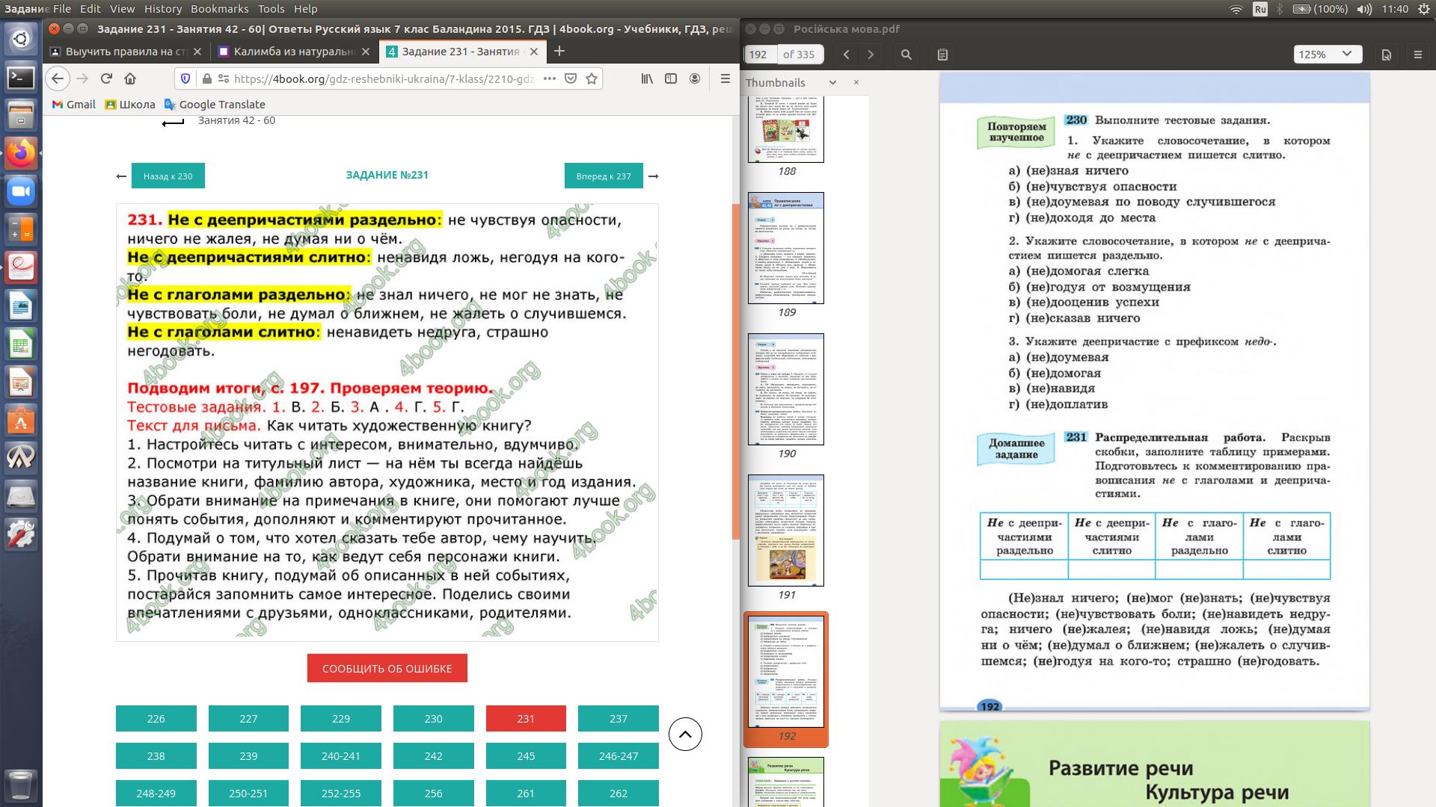Launch Zoom from Ubuntu dock
The width and height of the screenshot is (1436, 807).
20,192
